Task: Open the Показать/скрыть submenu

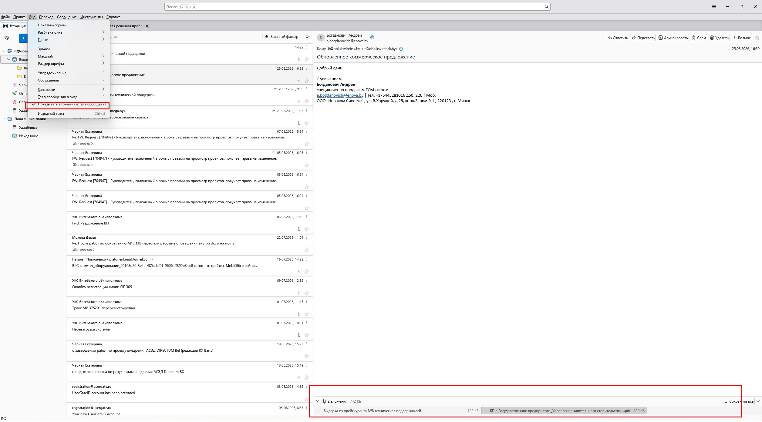Action: click(x=69, y=25)
